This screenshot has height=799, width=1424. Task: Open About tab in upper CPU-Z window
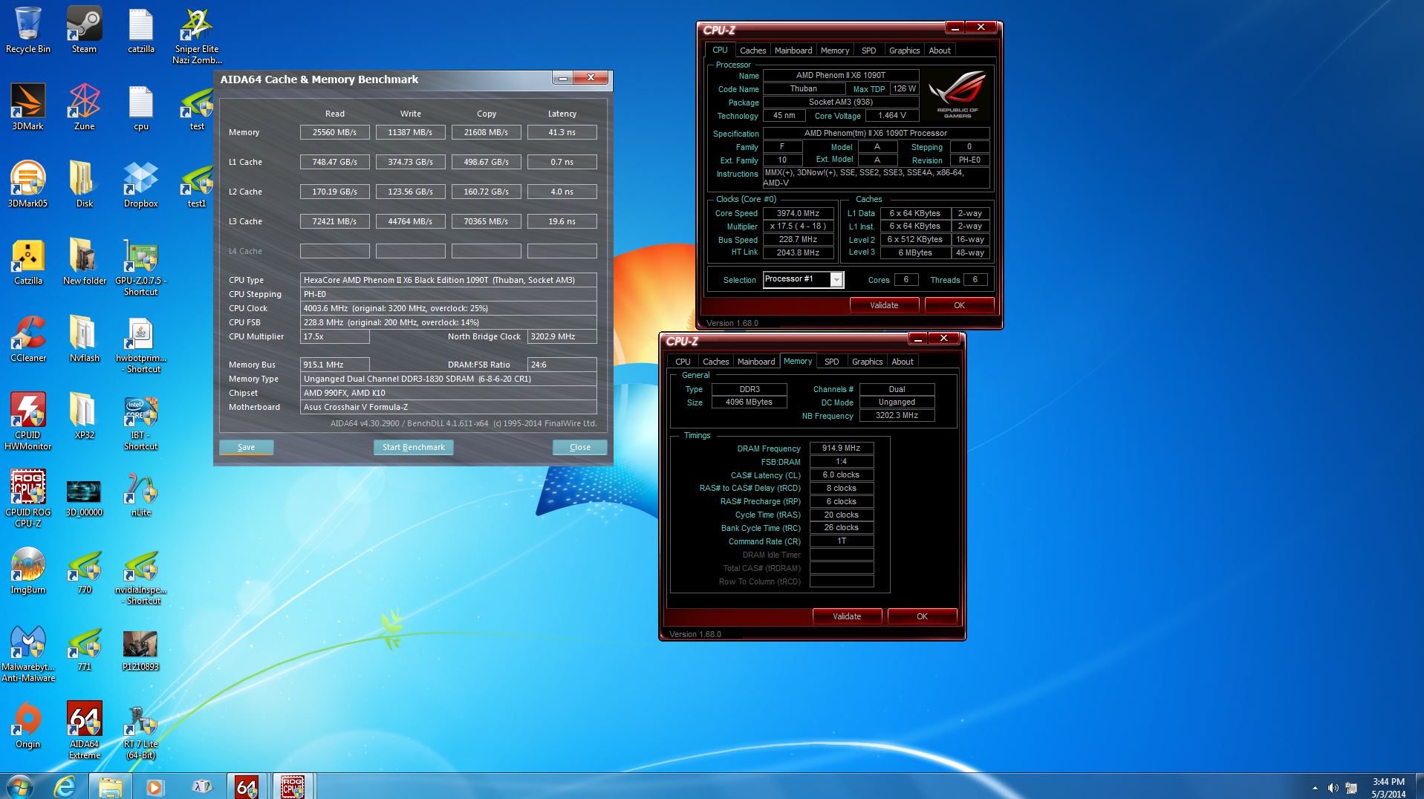pyautogui.click(x=939, y=50)
